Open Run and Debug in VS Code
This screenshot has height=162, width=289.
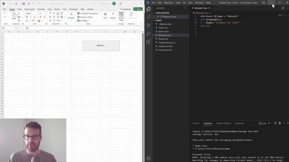click(x=149, y=33)
